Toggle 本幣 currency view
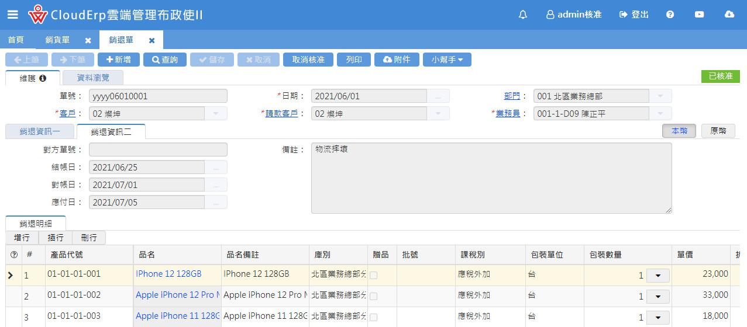The image size is (747, 327). coord(679,131)
